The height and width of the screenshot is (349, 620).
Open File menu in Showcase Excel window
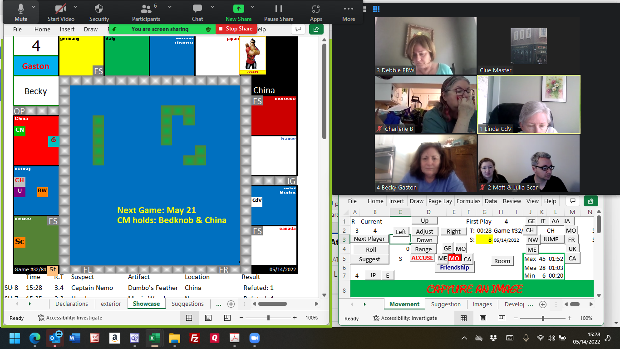pyautogui.click(x=17, y=29)
